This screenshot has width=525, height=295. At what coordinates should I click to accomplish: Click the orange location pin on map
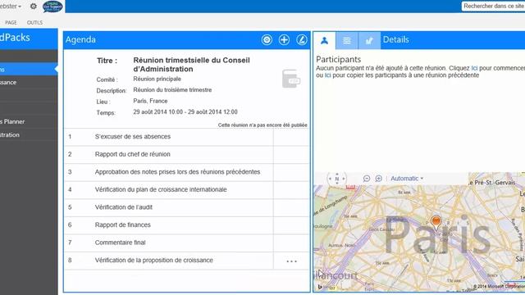point(436,223)
